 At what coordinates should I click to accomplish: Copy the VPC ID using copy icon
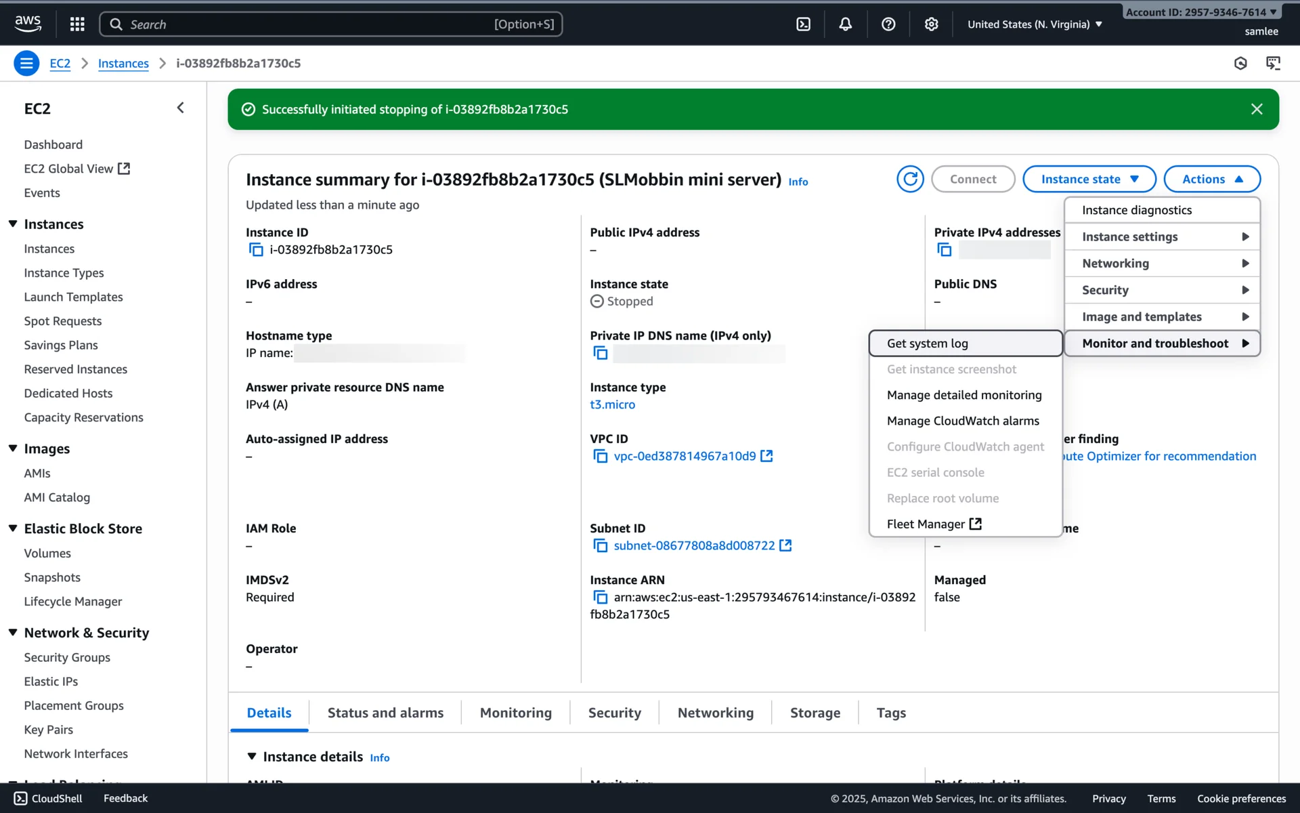click(x=600, y=457)
